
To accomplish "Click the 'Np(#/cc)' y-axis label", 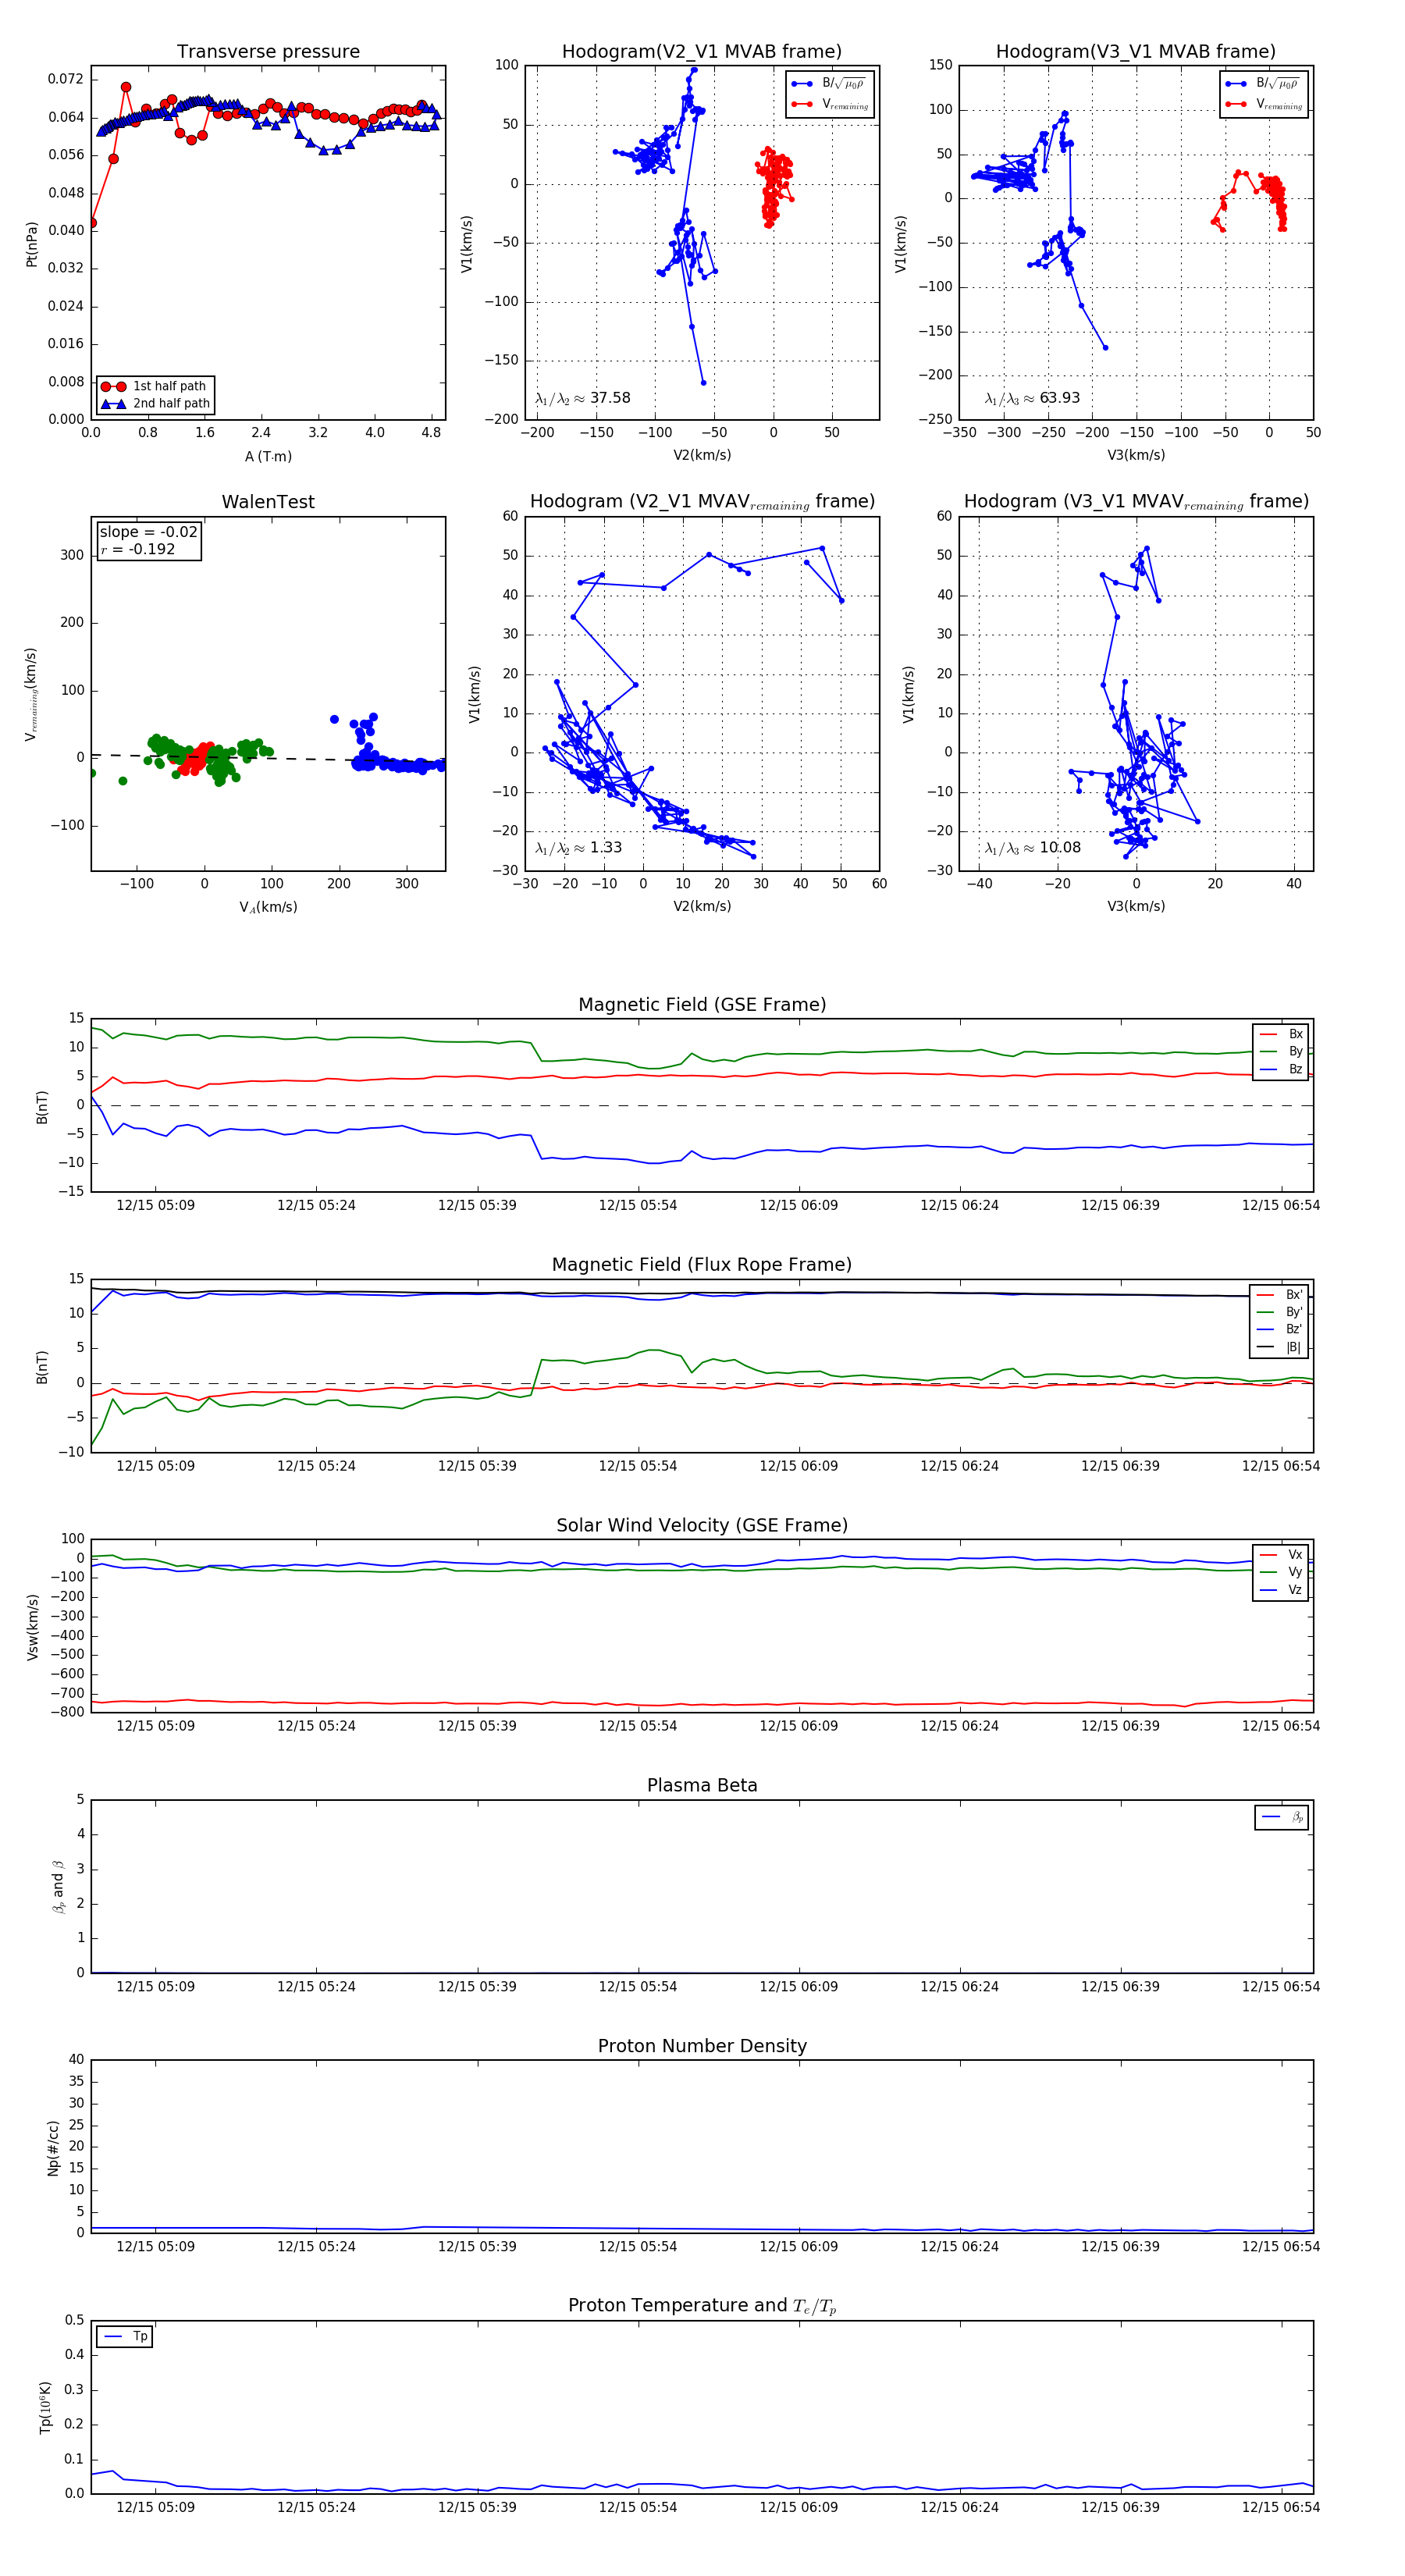I will pyautogui.click(x=53, y=2148).
